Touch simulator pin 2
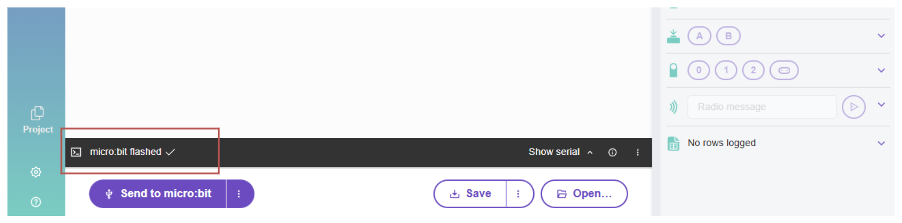This screenshot has width=902, height=223. (x=753, y=70)
